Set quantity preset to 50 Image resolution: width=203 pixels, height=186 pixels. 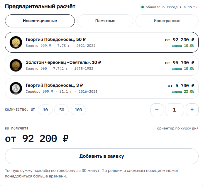(62, 110)
